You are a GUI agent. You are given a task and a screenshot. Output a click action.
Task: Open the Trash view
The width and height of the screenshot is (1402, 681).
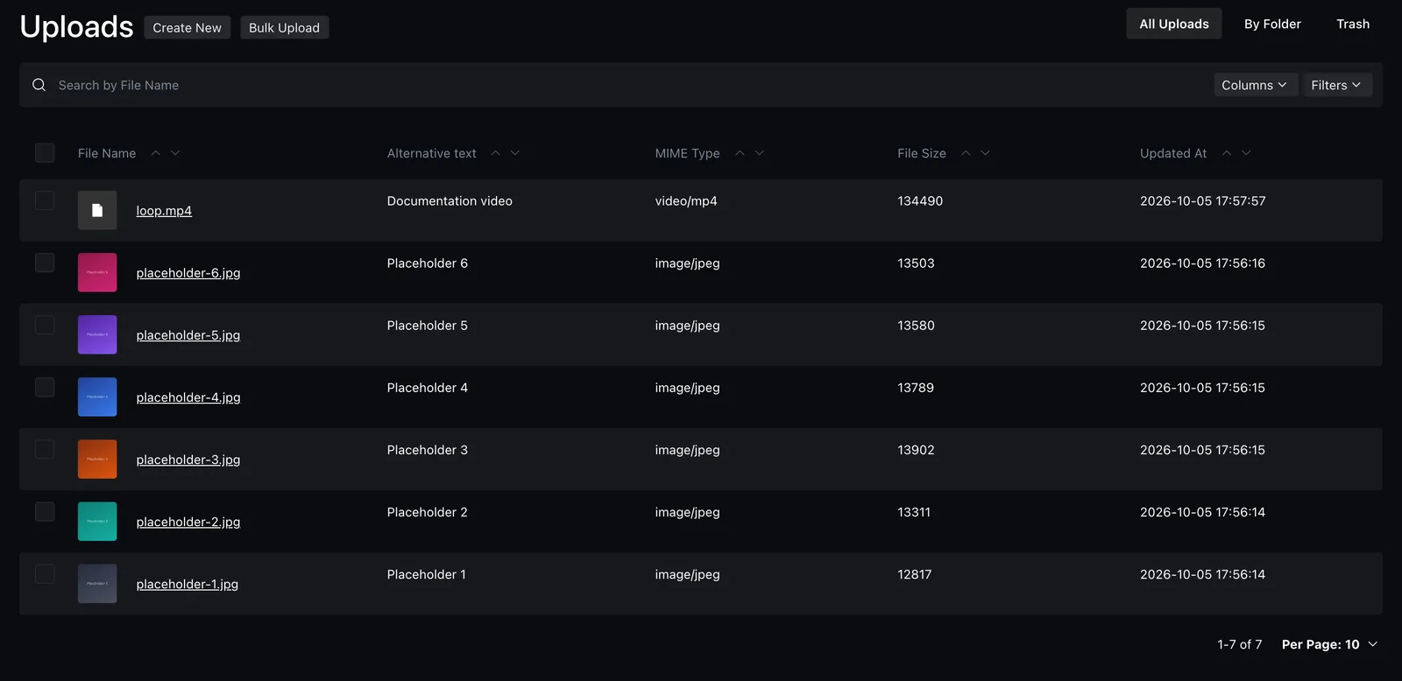tap(1353, 24)
